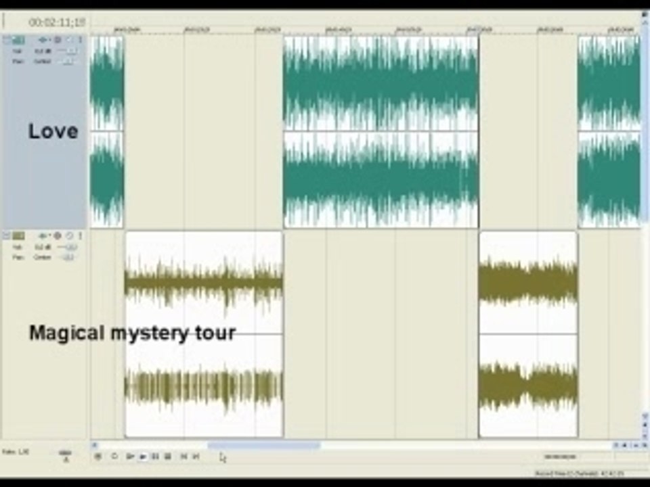Click the Pause button in transport

click(155, 457)
